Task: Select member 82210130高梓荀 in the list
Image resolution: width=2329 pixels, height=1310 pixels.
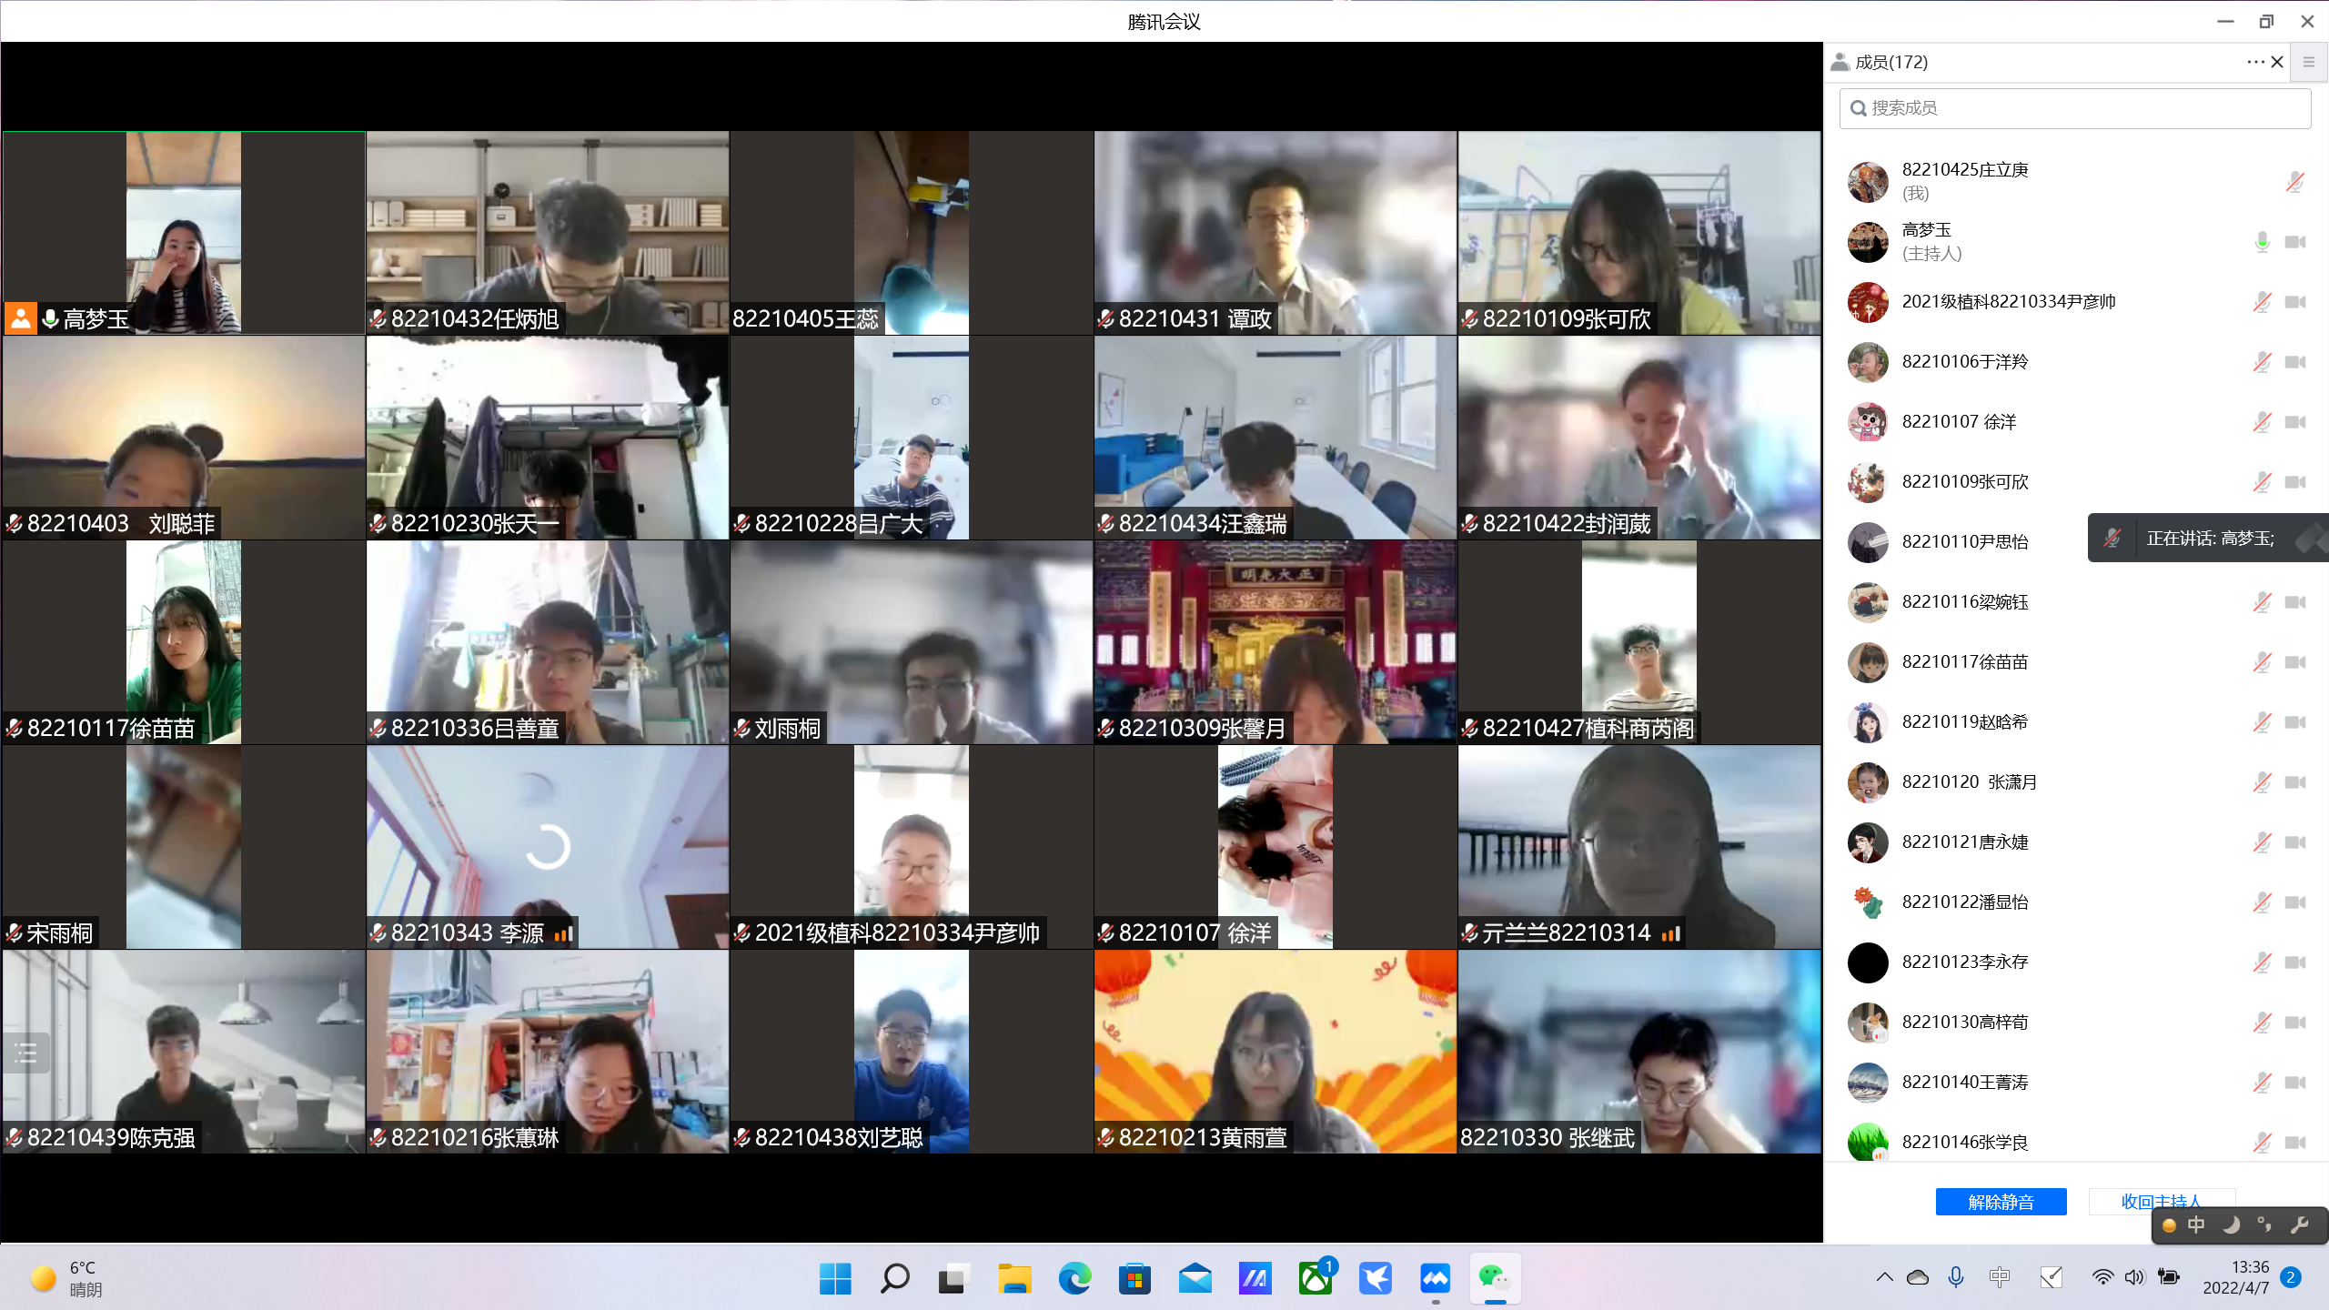Action: (1965, 1023)
